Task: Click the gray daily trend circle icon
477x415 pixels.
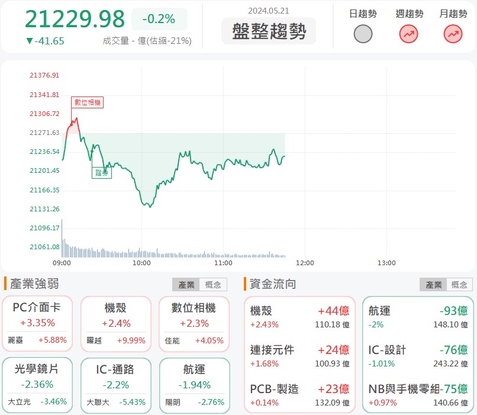Action: click(x=363, y=34)
